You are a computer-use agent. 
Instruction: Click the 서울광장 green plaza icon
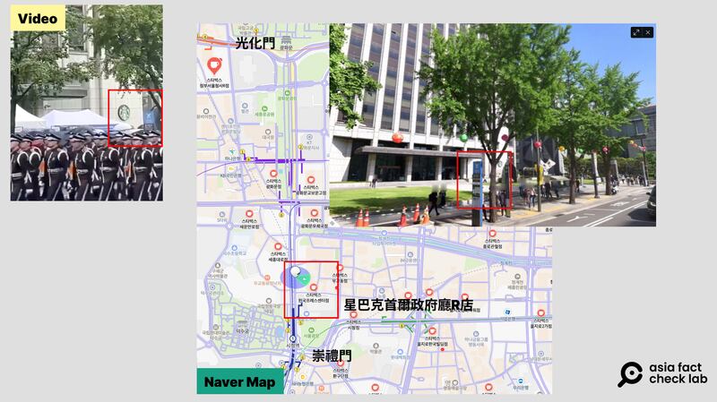311,329
